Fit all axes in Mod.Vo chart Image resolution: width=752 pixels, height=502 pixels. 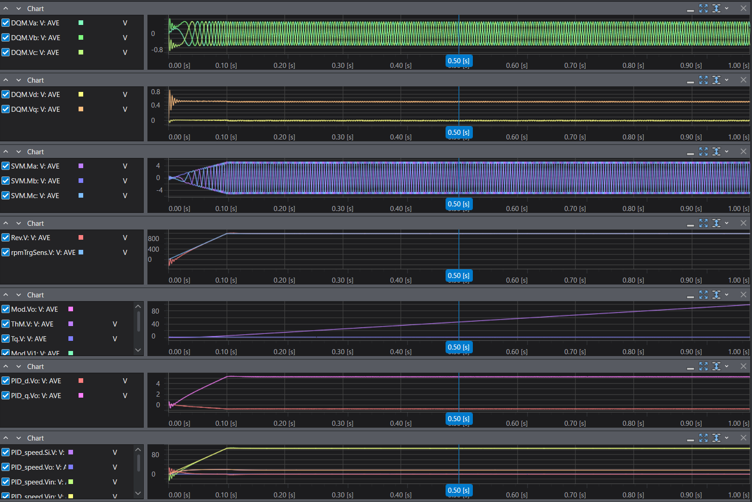click(703, 295)
